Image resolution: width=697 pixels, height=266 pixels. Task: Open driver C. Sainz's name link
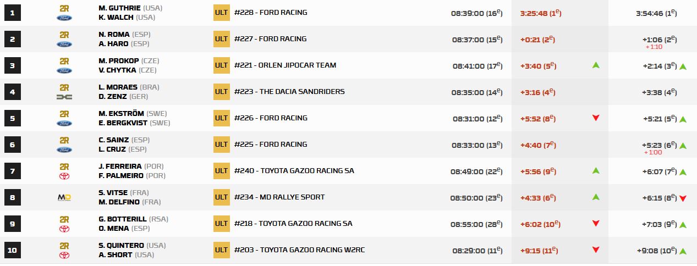114,140
